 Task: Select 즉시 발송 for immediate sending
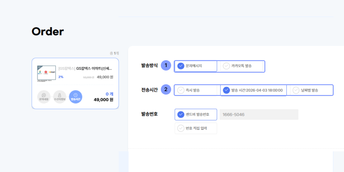[197, 90]
